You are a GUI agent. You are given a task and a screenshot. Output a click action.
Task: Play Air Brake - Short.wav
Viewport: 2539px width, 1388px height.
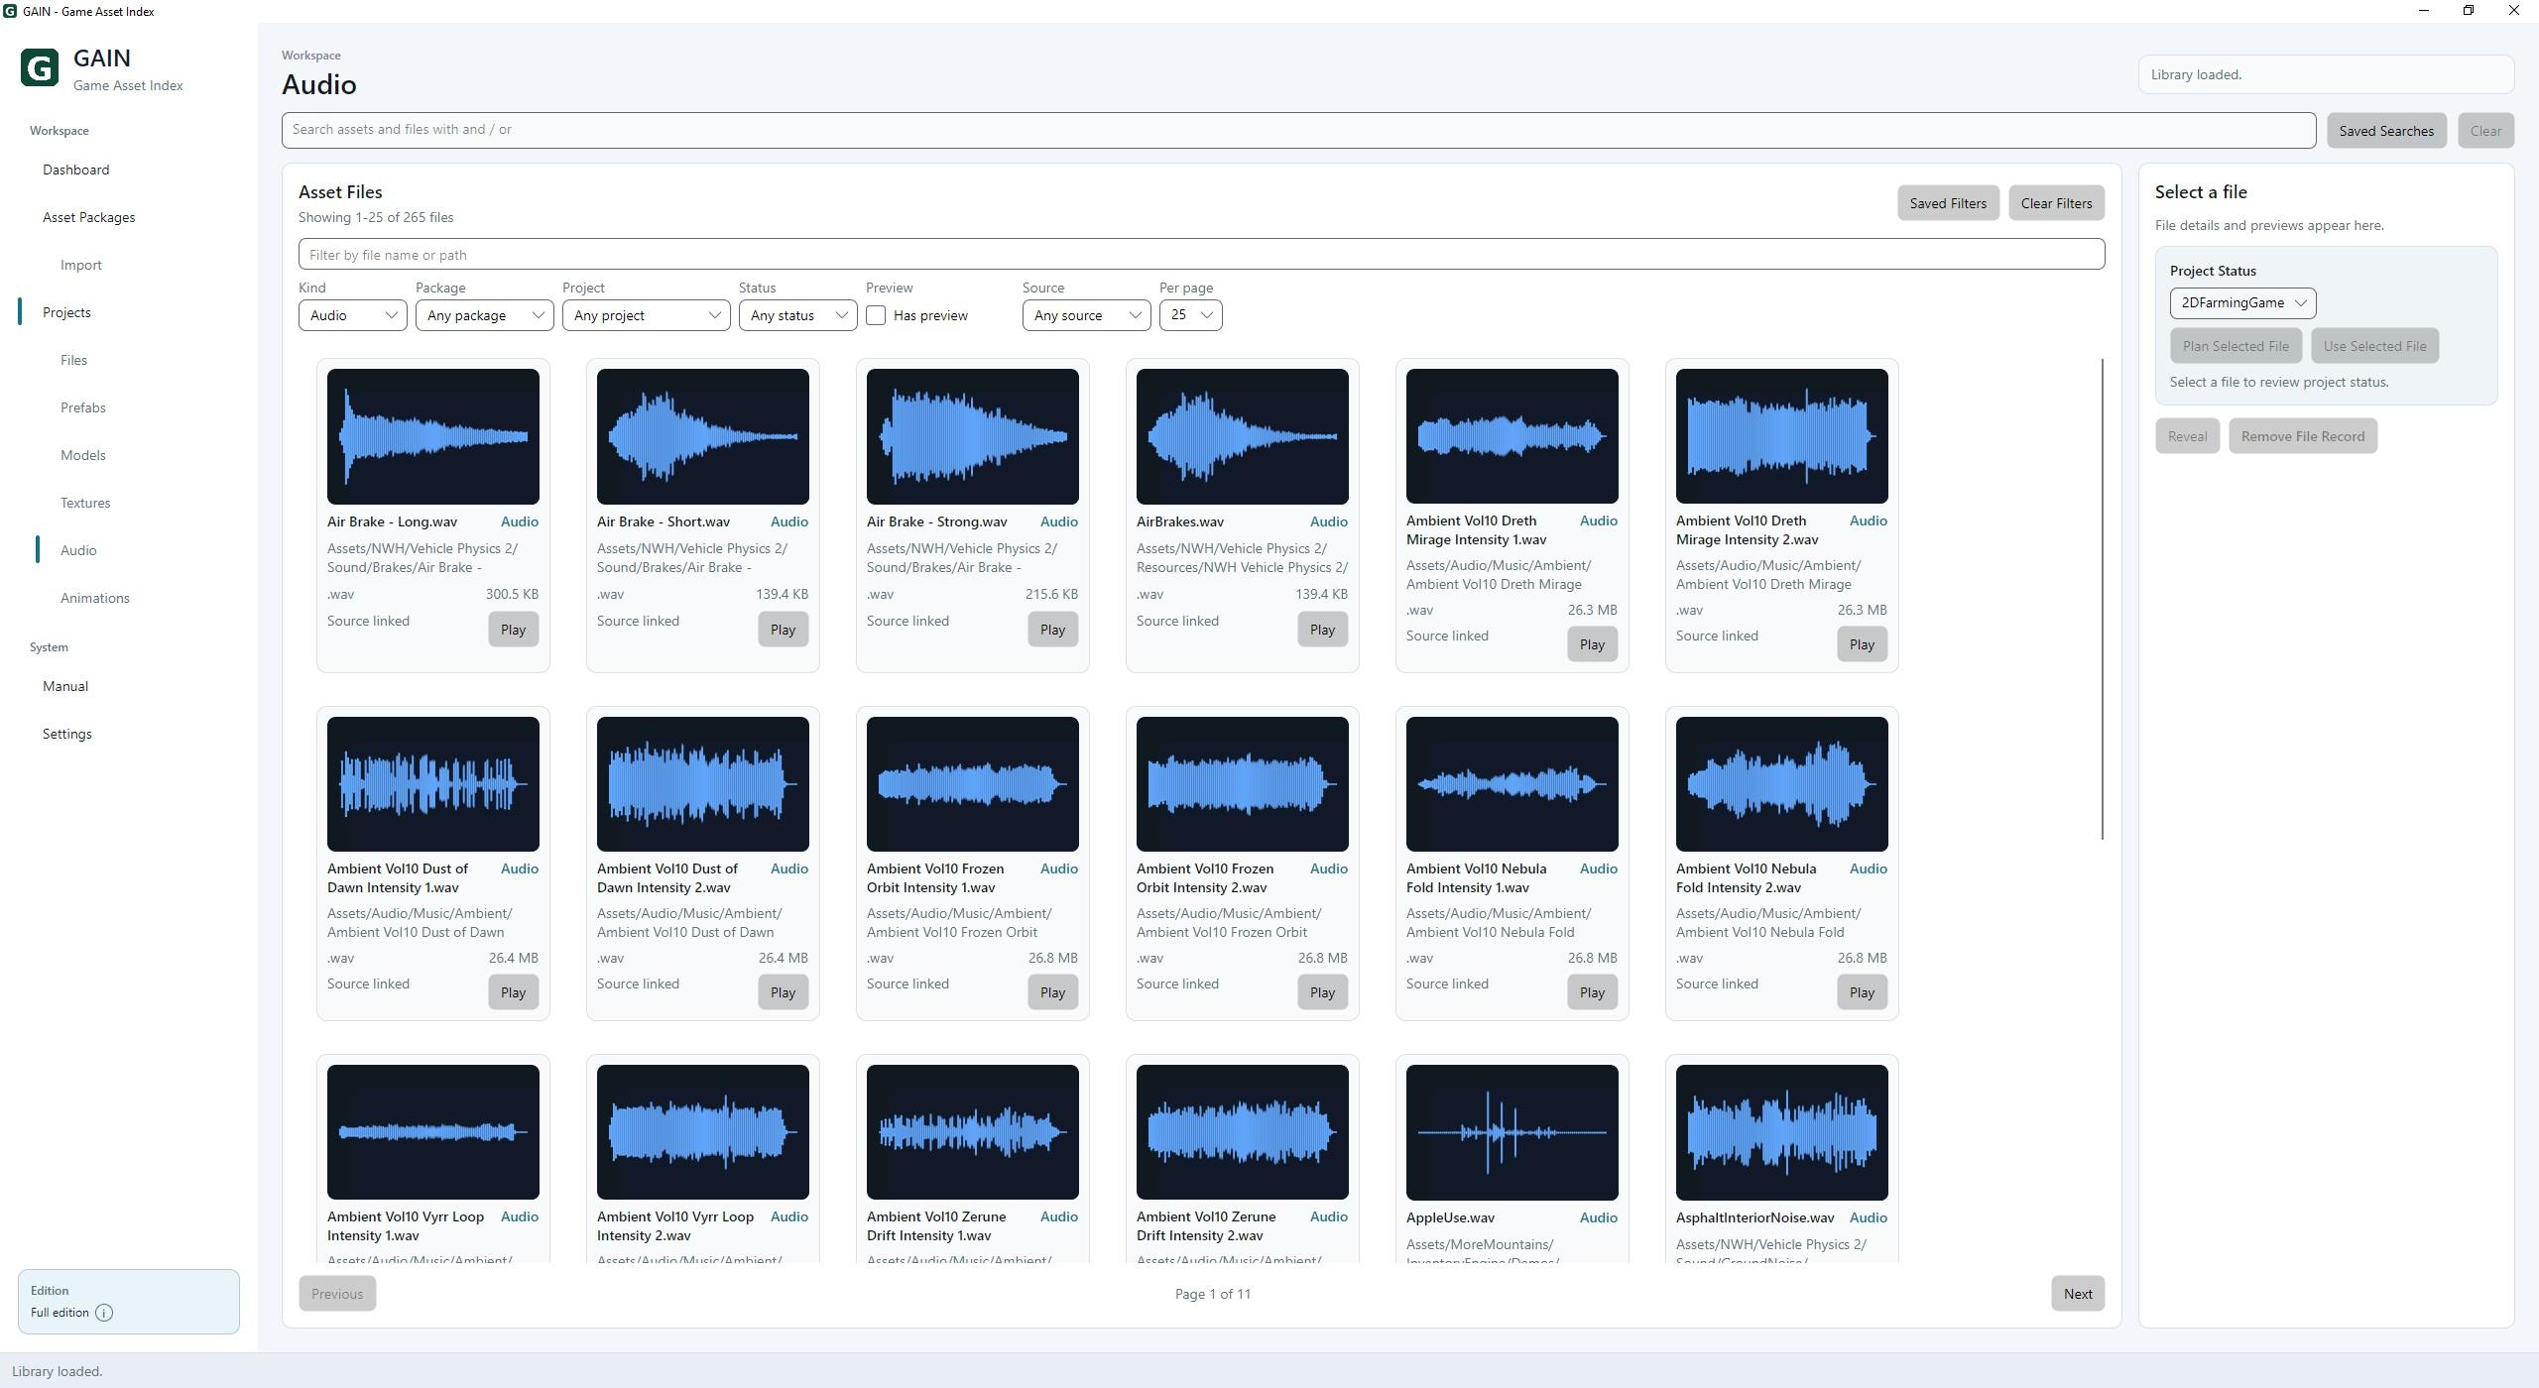pos(783,630)
